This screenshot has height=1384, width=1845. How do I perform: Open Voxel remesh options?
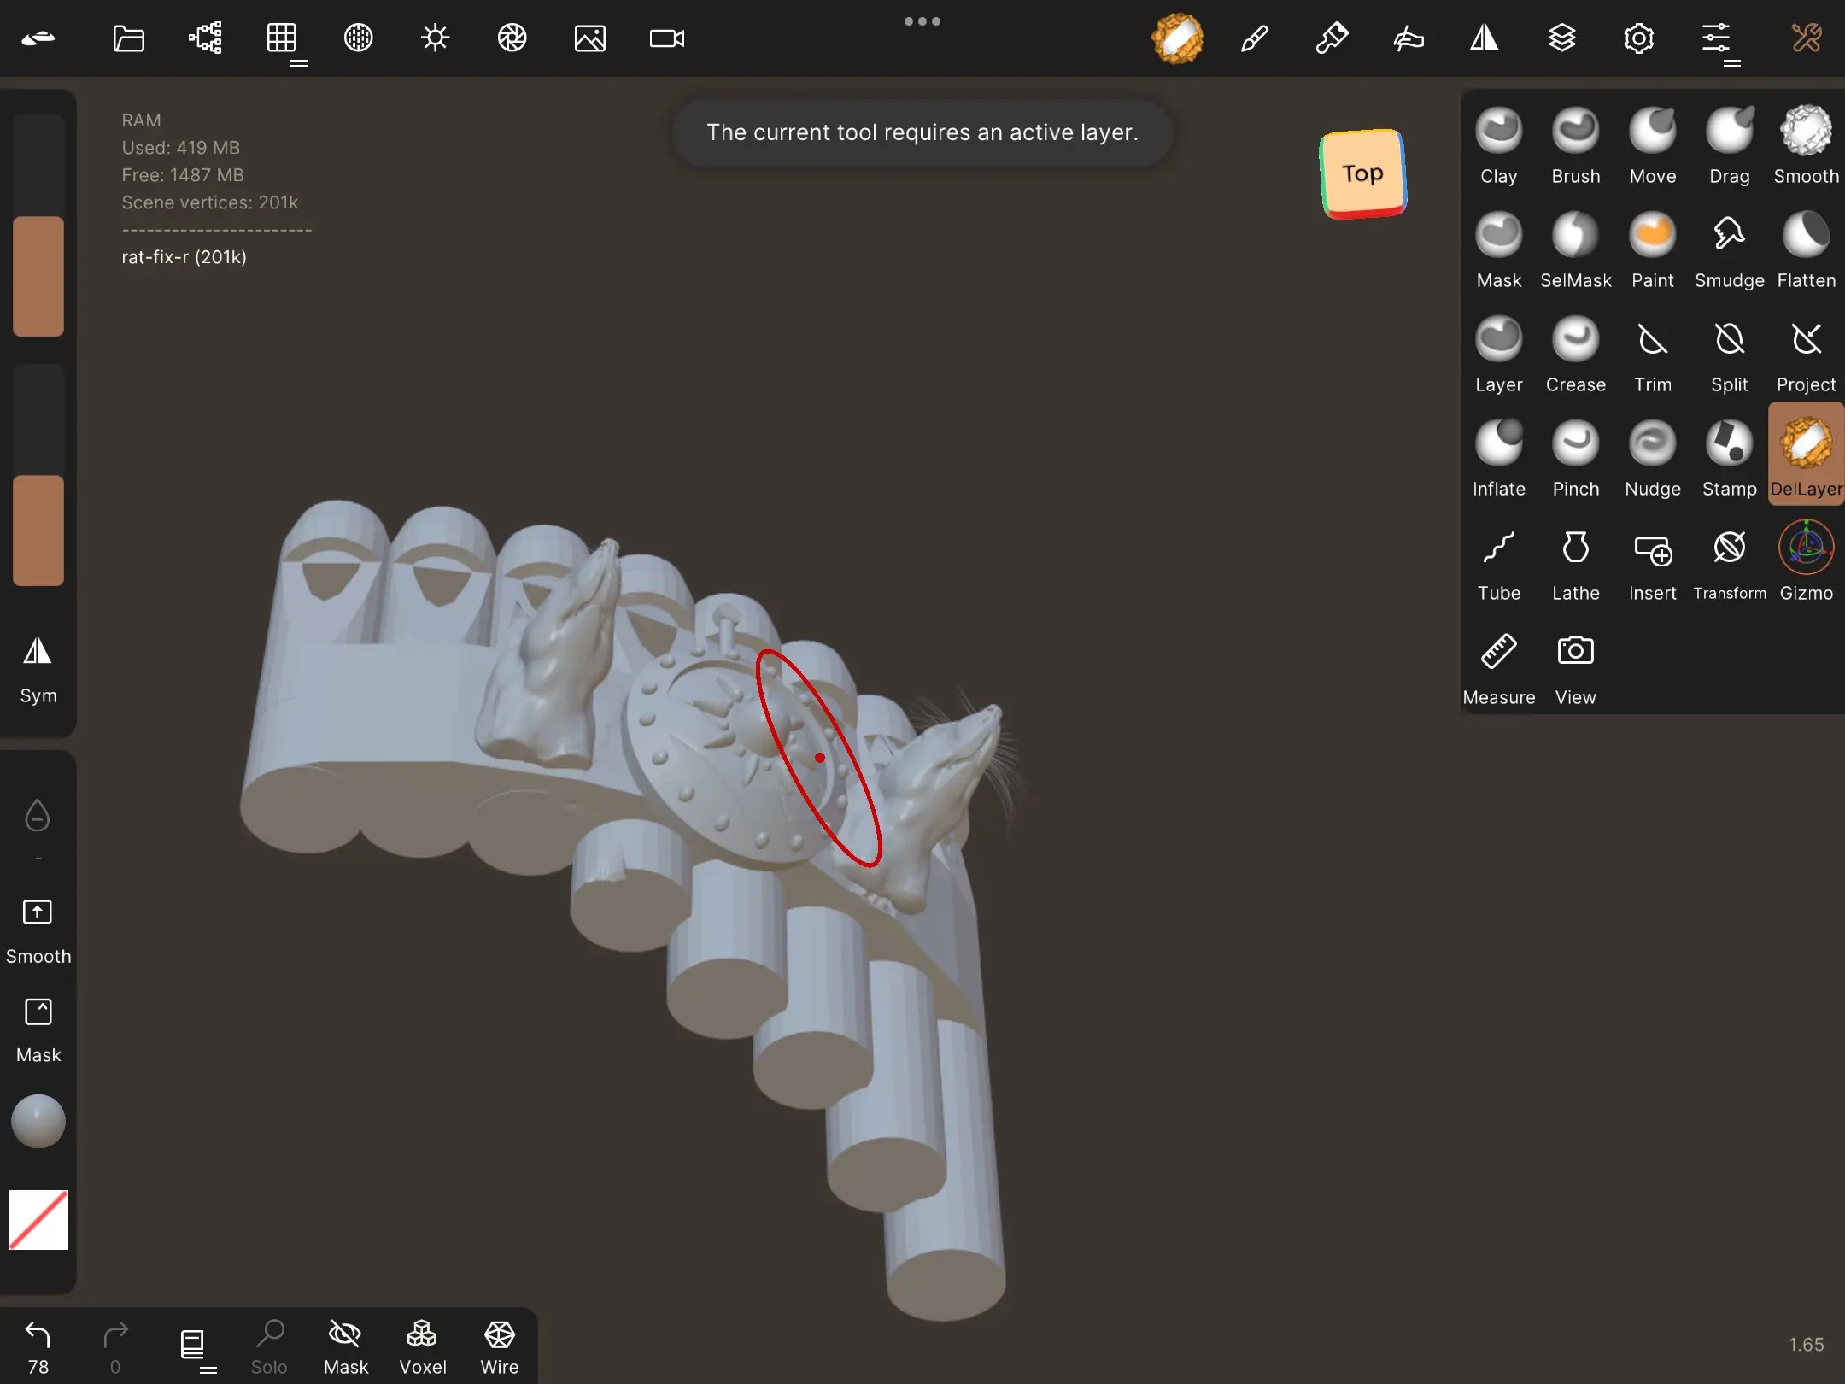click(422, 1347)
